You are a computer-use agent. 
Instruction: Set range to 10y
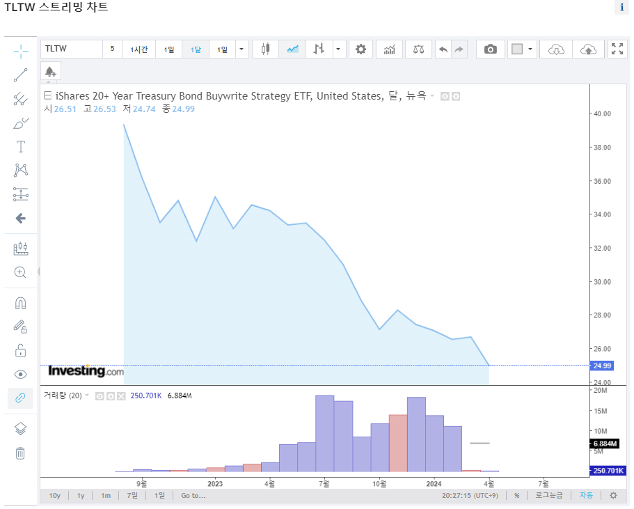tap(54, 496)
